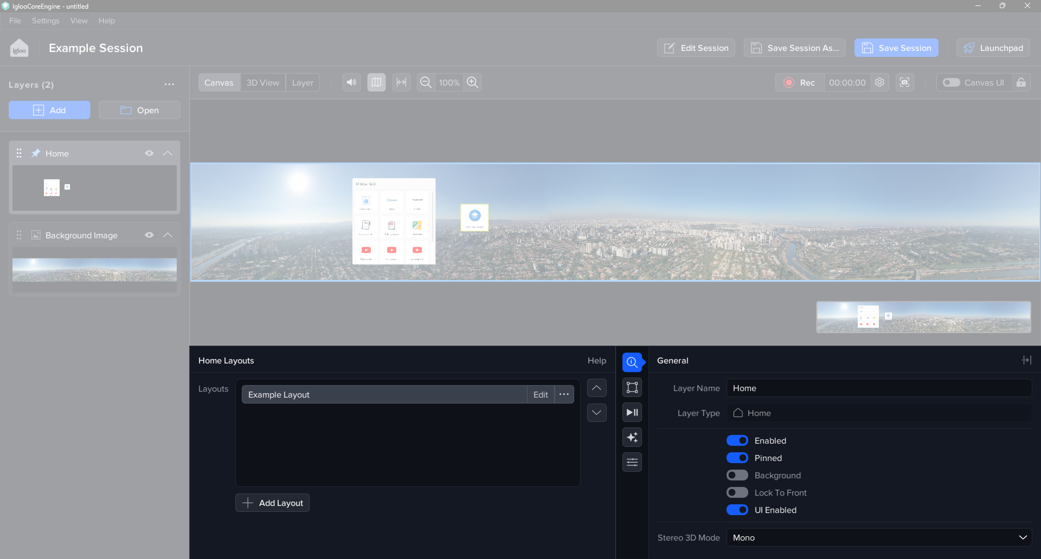Enable the Lock To Front toggle
Image resolution: width=1041 pixels, height=559 pixels.
[737, 492]
